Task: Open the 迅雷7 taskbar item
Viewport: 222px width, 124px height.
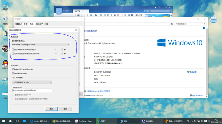Action: 107,121
